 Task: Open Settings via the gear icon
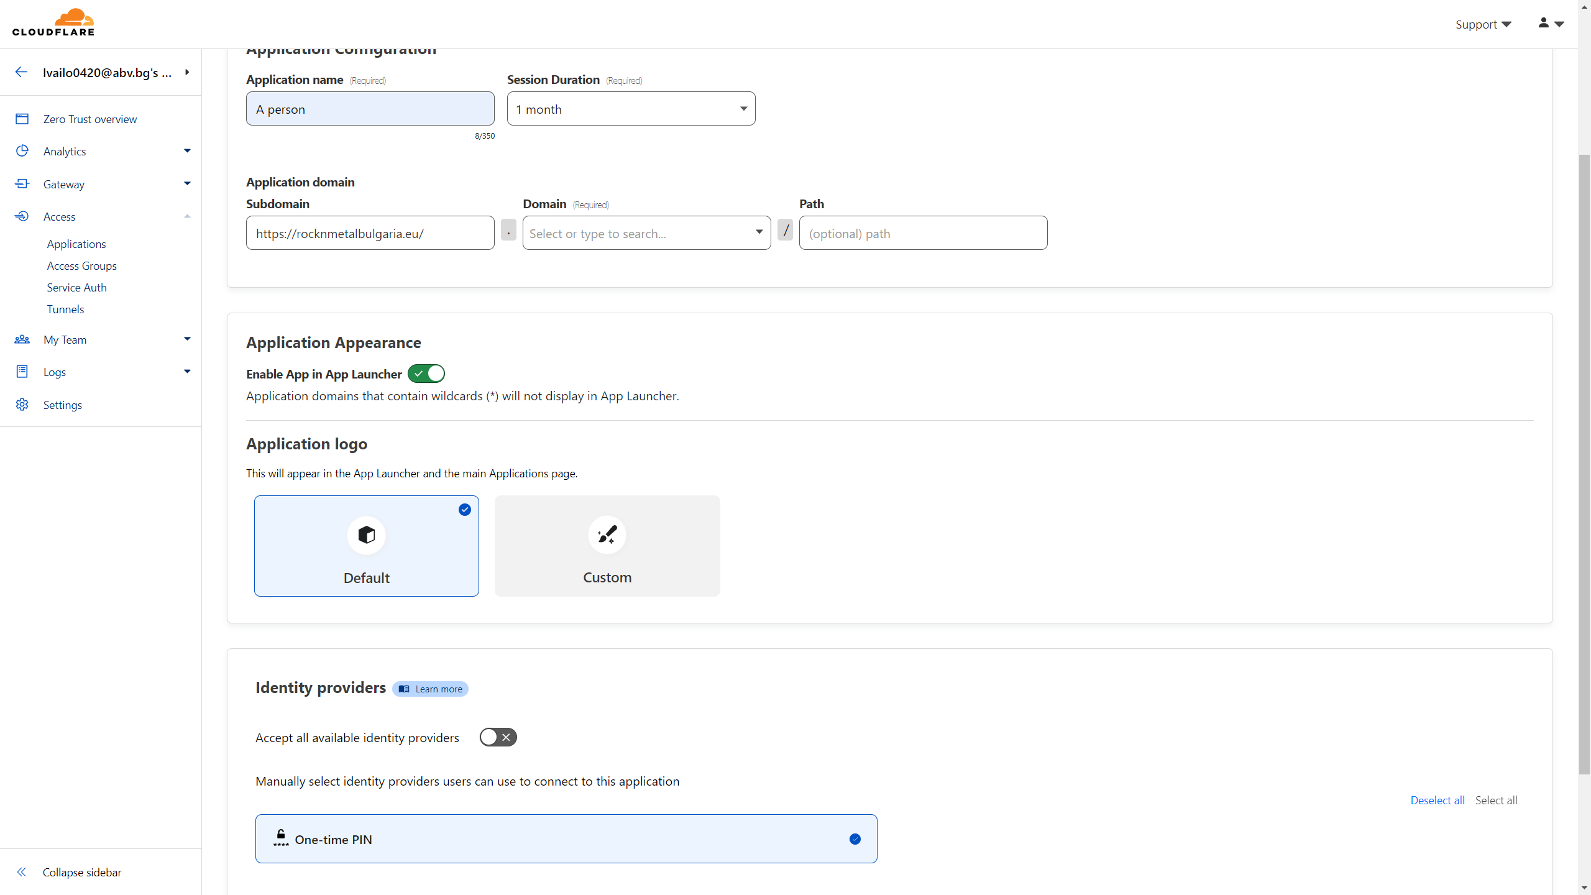[x=22, y=405]
